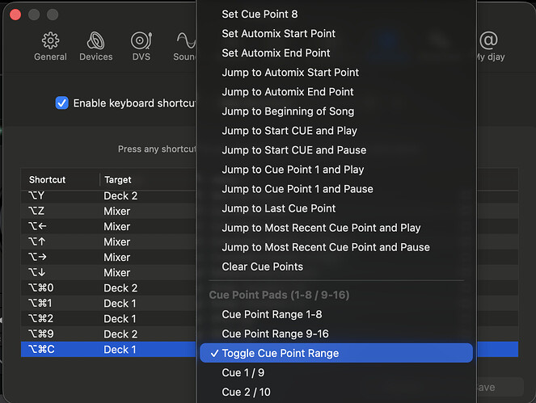Select the ⌥⌘0 Deck 2 shortcut row
The height and width of the screenshot is (403, 536).
pos(108,288)
